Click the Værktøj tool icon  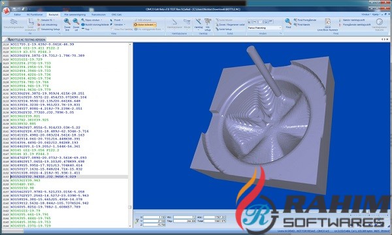click(x=198, y=22)
